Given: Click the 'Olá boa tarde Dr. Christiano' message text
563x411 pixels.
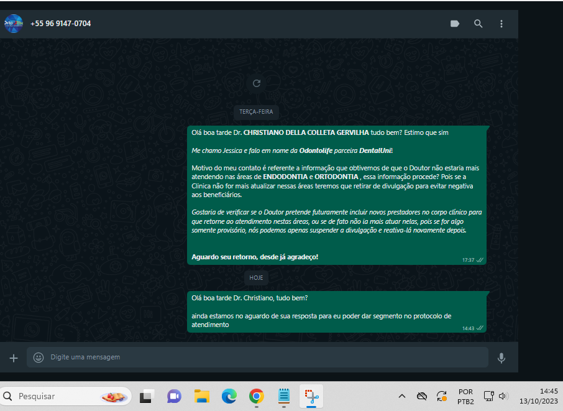Looking at the screenshot, I should point(250,298).
